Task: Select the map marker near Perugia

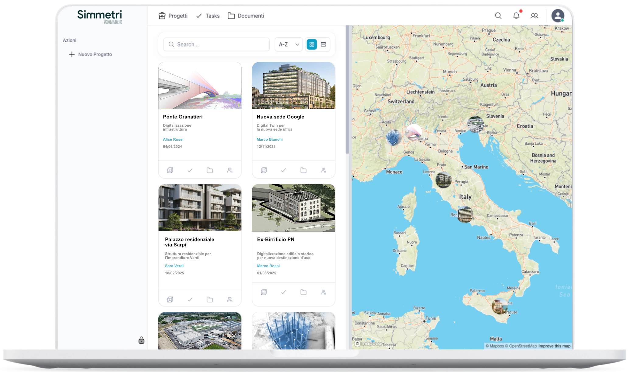Action: pos(443,179)
